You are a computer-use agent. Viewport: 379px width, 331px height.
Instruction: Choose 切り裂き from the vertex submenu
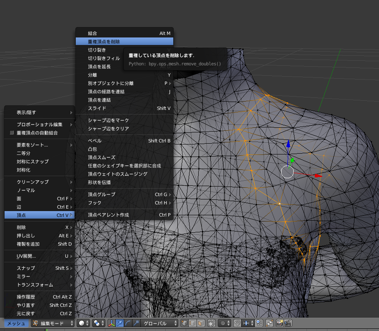point(125,50)
